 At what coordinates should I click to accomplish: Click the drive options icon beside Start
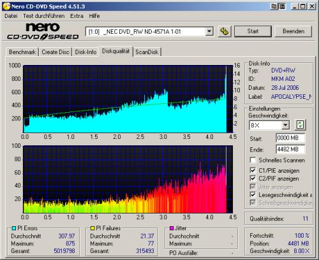[x=225, y=31]
